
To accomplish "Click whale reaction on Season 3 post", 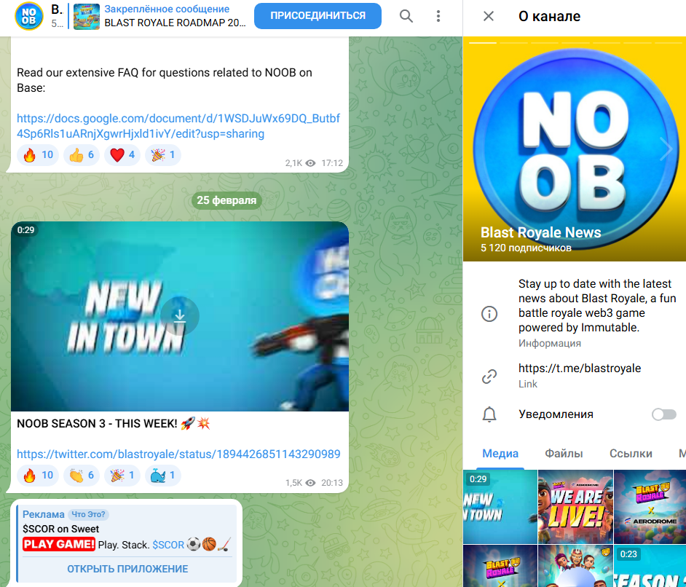I will pyautogui.click(x=162, y=475).
